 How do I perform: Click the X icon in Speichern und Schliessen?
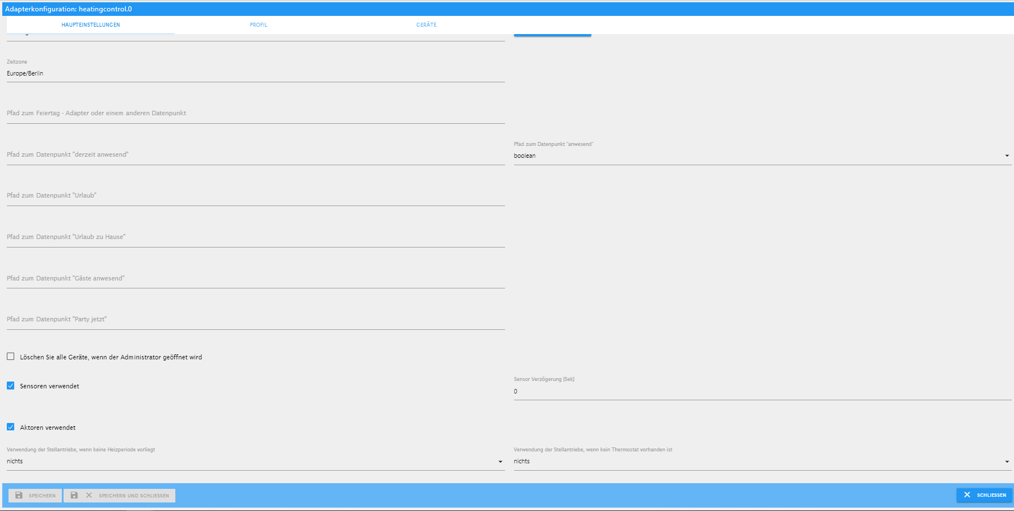pos(89,495)
